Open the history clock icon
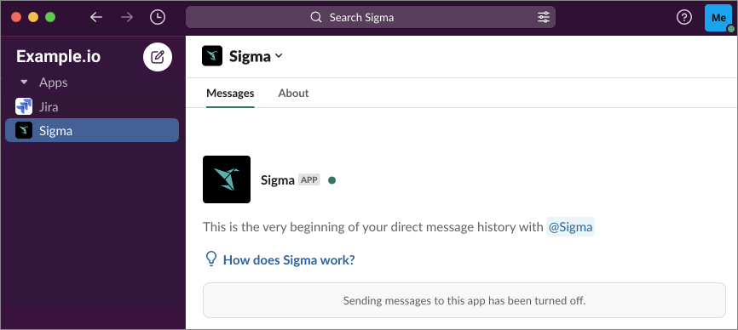 click(x=158, y=17)
